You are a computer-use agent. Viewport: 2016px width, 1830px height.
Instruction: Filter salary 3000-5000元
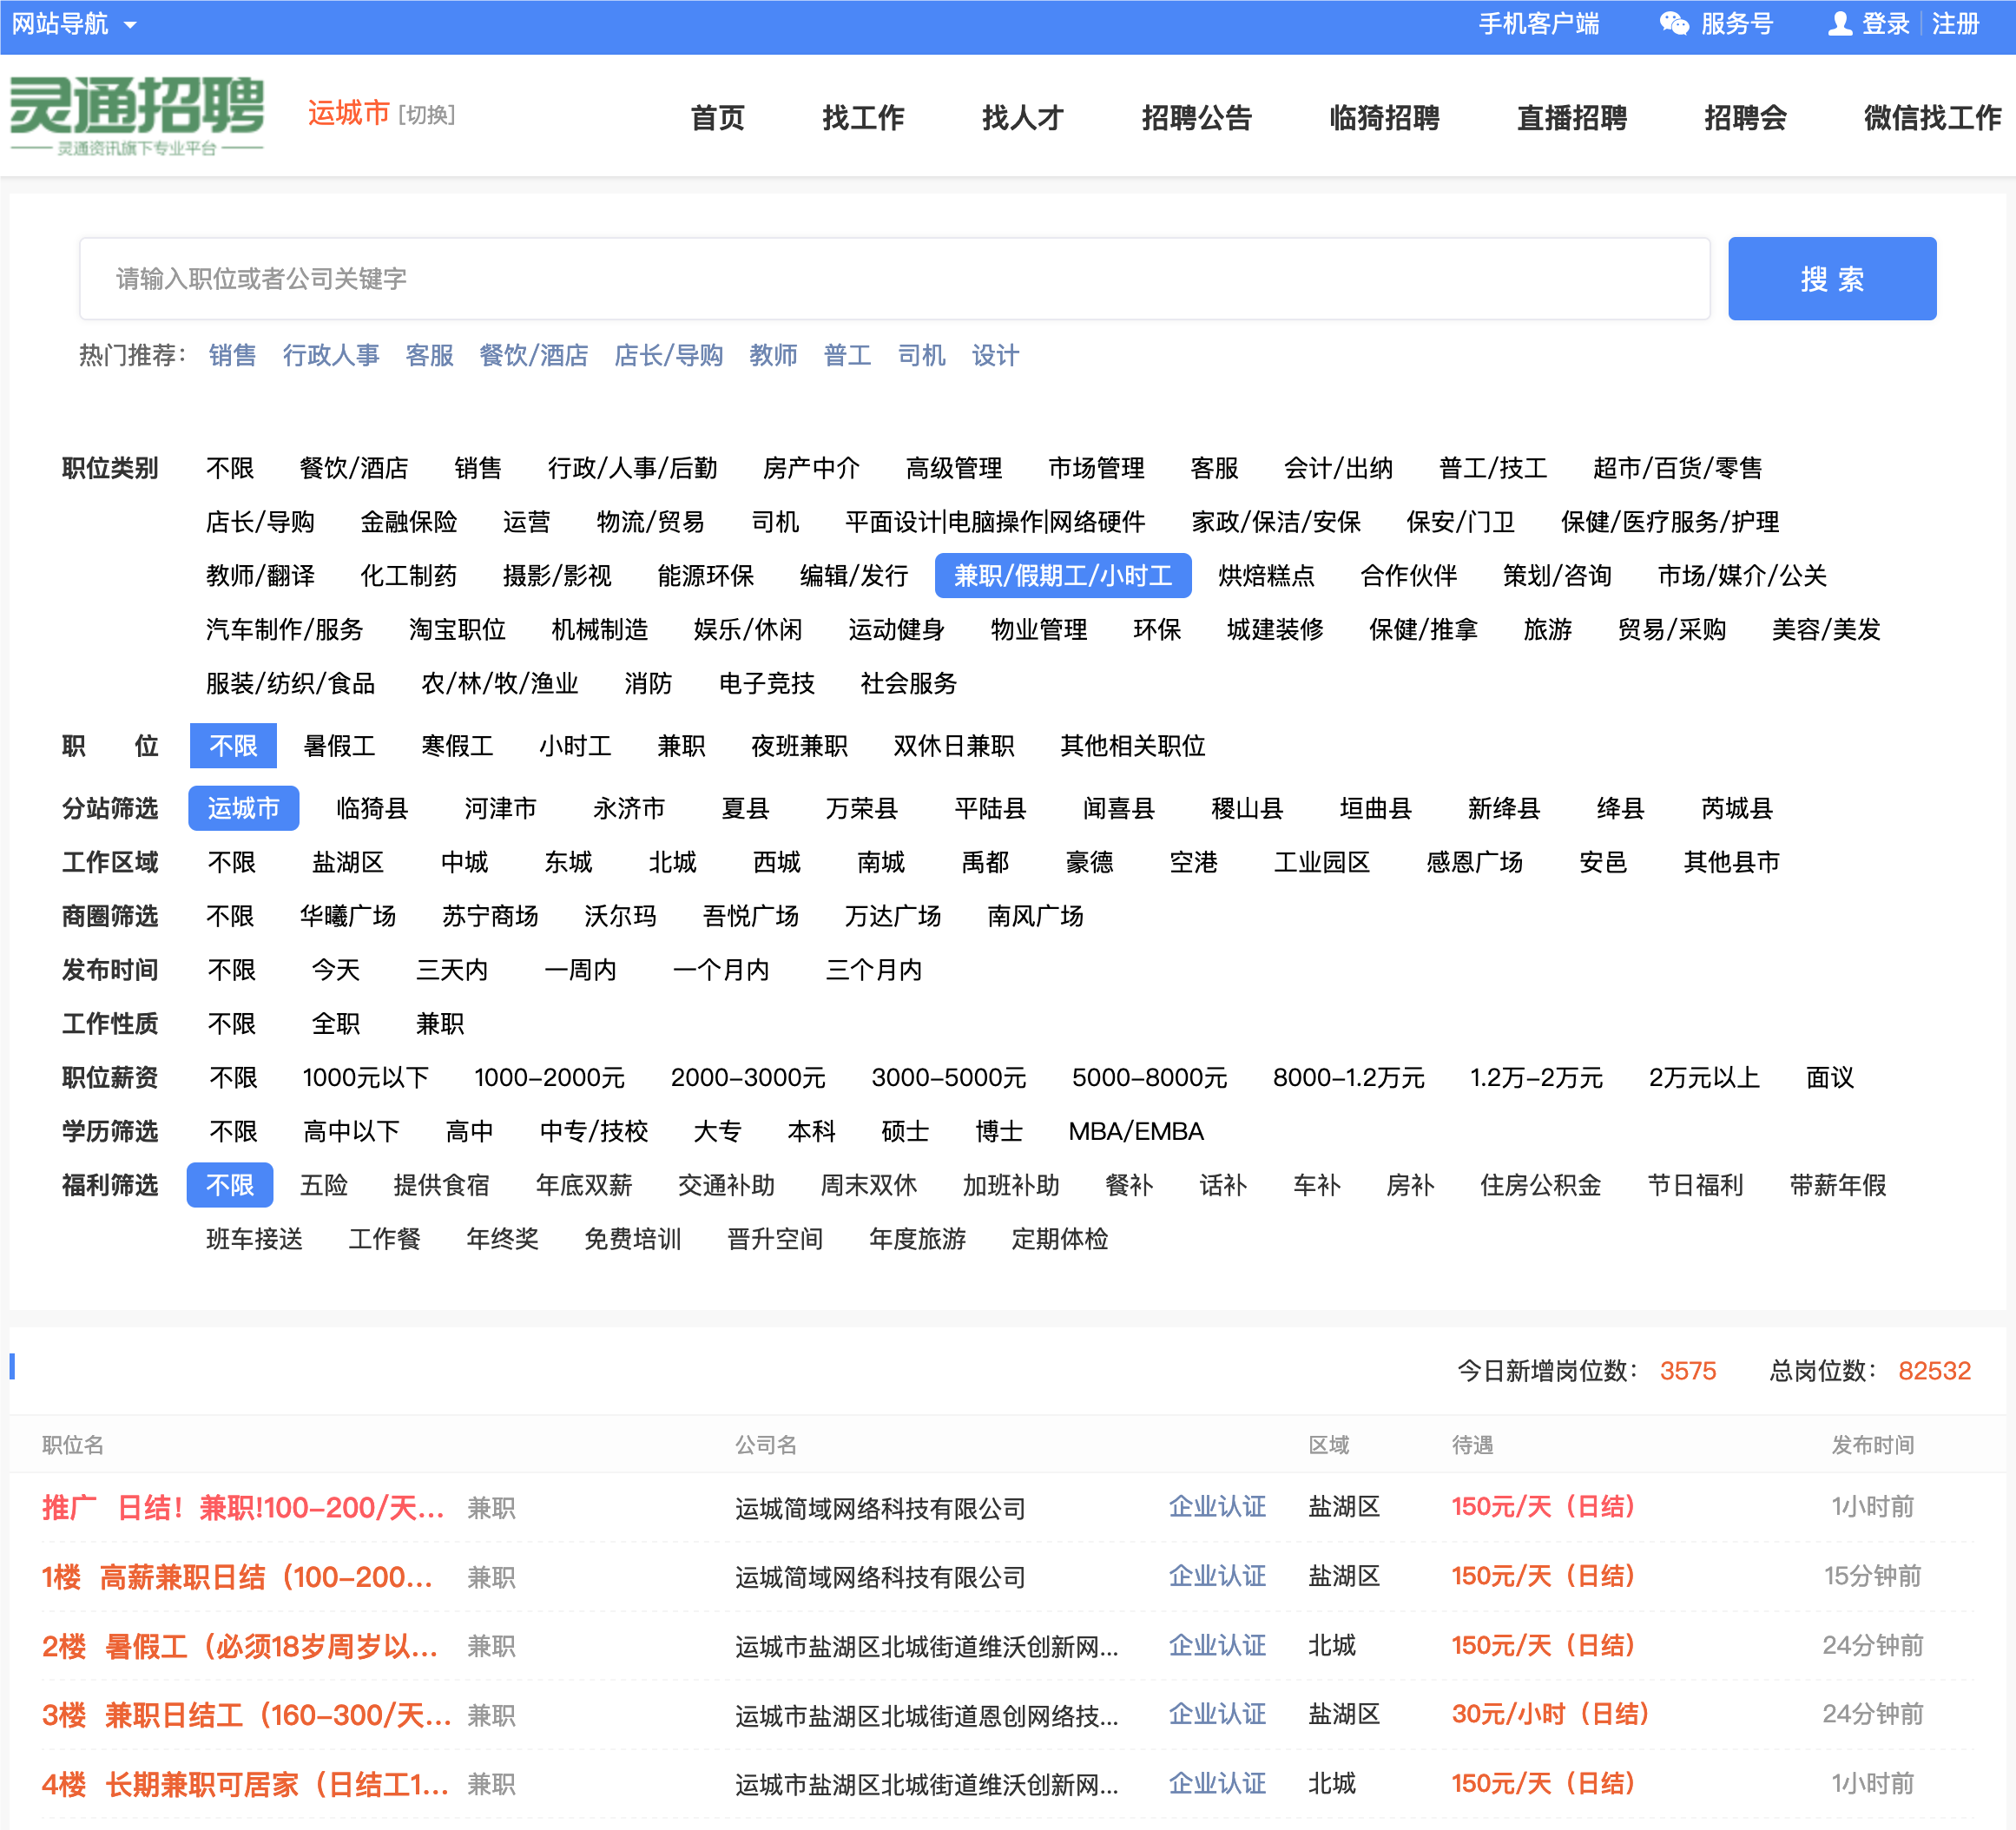point(948,1078)
